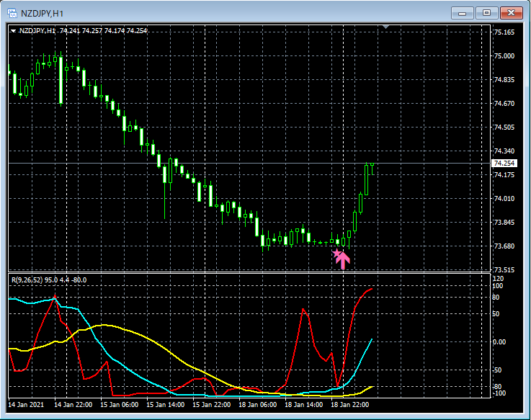
Task: Click the -80 level on indicator scale
Action: click(499, 387)
